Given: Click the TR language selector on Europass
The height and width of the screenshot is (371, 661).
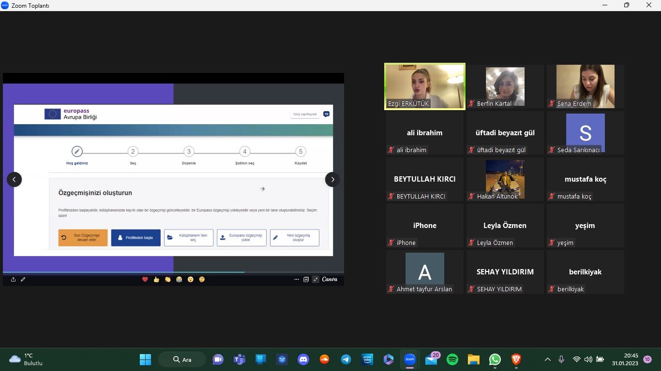Looking at the screenshot, I should [326, 114].
